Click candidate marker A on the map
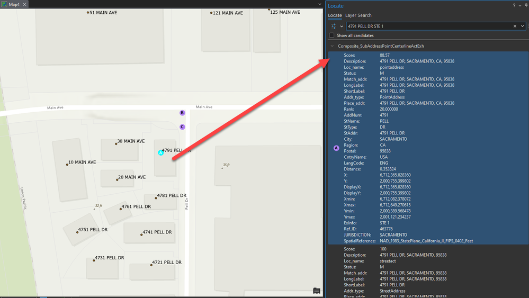This screenshot has width=529, height=298. (161, 153)
